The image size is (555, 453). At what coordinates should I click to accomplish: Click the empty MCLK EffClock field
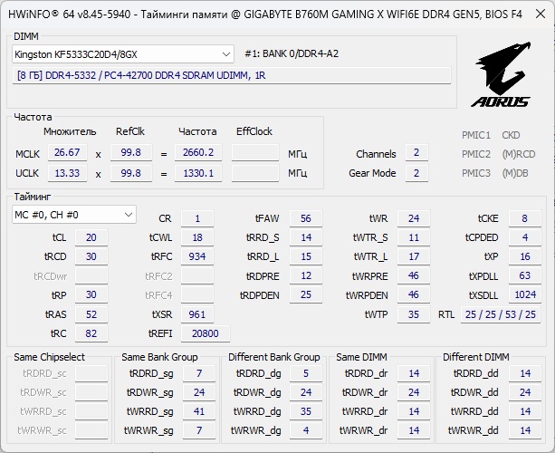coord(255,152)
